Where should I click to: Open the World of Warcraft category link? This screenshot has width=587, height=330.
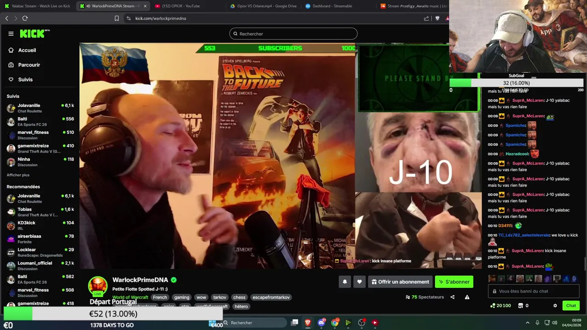[130, 297]
